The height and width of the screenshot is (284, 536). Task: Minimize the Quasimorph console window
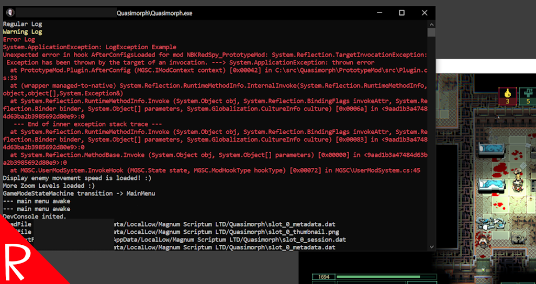tap(379, 13)
